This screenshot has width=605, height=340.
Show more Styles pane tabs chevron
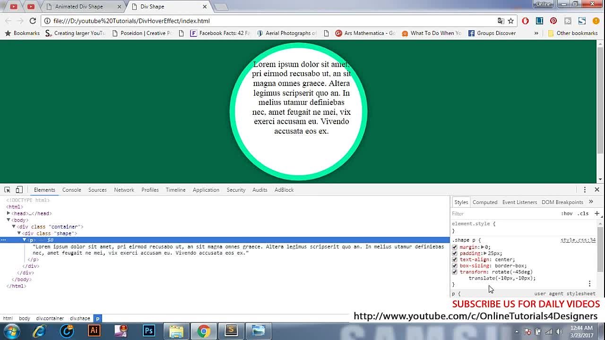pos(591,202)
